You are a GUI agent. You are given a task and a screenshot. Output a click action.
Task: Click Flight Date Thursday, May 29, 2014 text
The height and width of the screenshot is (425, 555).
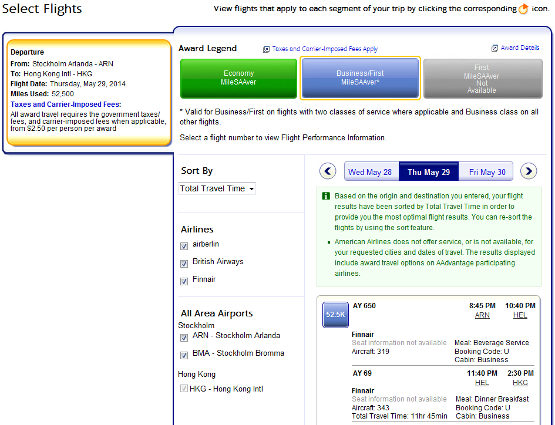pyautogui.click(x=68, y=84)
